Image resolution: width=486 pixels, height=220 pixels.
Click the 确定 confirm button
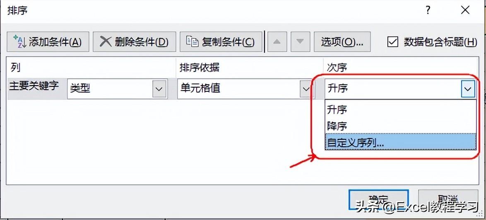(378, 200)
